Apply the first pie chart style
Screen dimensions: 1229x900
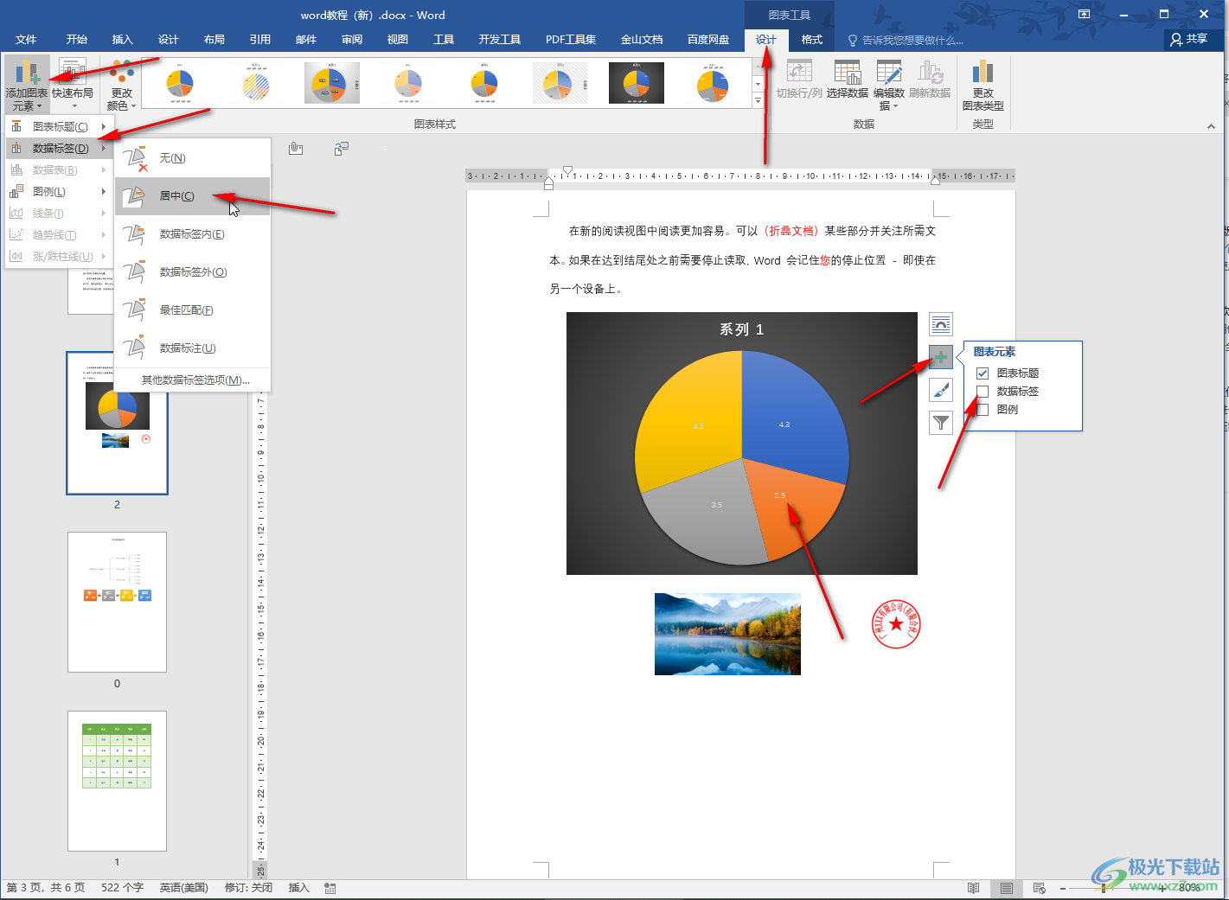(x=180, y=84)
